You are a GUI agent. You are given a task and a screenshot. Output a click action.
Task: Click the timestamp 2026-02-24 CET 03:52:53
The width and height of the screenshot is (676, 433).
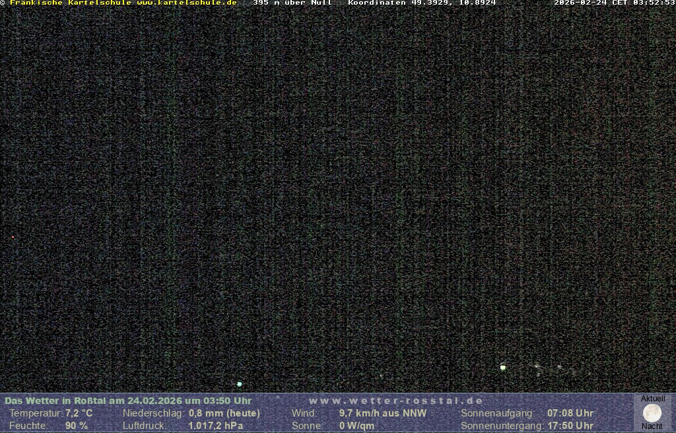(614, 3)
